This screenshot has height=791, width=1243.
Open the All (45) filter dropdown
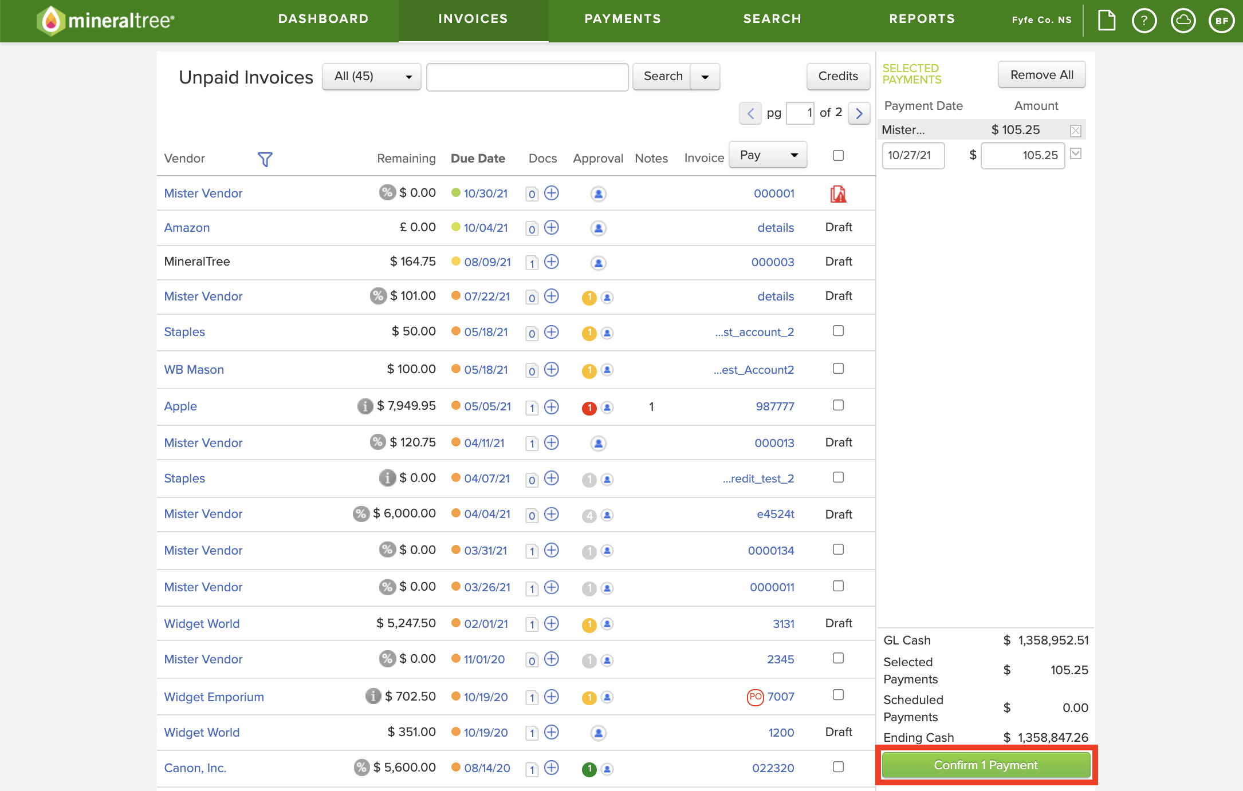[x=372, y=77]
